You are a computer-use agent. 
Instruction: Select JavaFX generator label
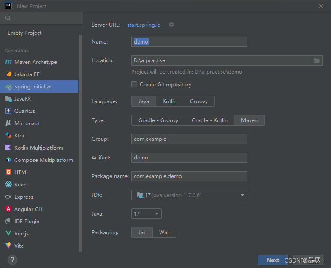tap(23, 99)
